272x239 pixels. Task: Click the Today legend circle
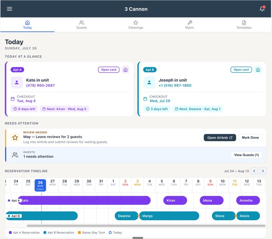[x=110, y=233]
